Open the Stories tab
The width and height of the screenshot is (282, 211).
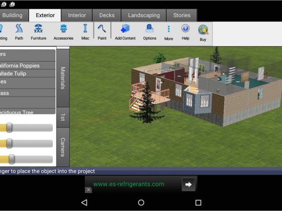182,15
